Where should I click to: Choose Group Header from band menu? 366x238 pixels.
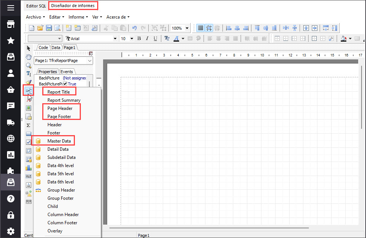pyautogui.click(x=61, y=190)
